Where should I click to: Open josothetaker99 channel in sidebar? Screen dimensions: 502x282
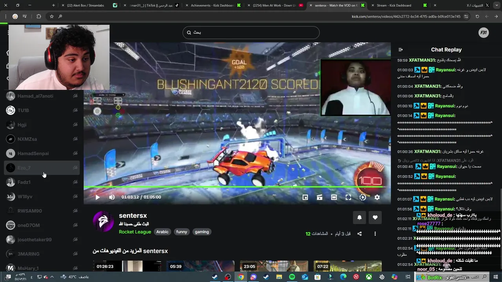(x=42, y=240)
